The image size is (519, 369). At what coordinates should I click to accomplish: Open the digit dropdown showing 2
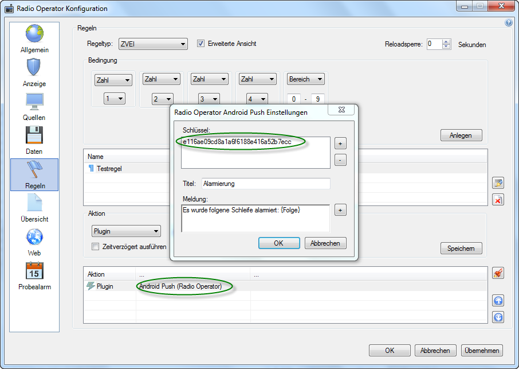point(163,99)
